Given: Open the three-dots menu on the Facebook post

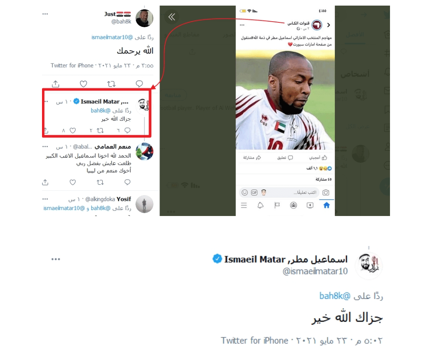Looking at the screenshot, I should 242,25.
